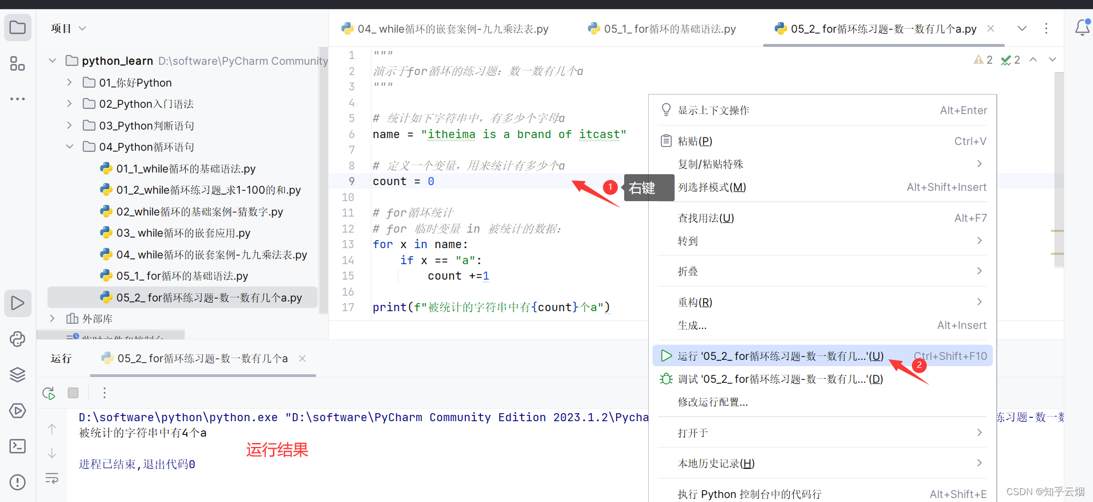This screenshot has width=1093, height=502.
Task: Expand the 02_Python入门语法 folder
Action: (69, 104)
